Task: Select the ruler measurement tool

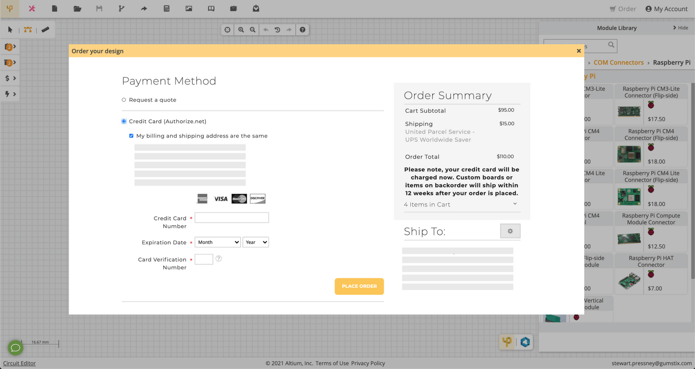Action: 45,30
